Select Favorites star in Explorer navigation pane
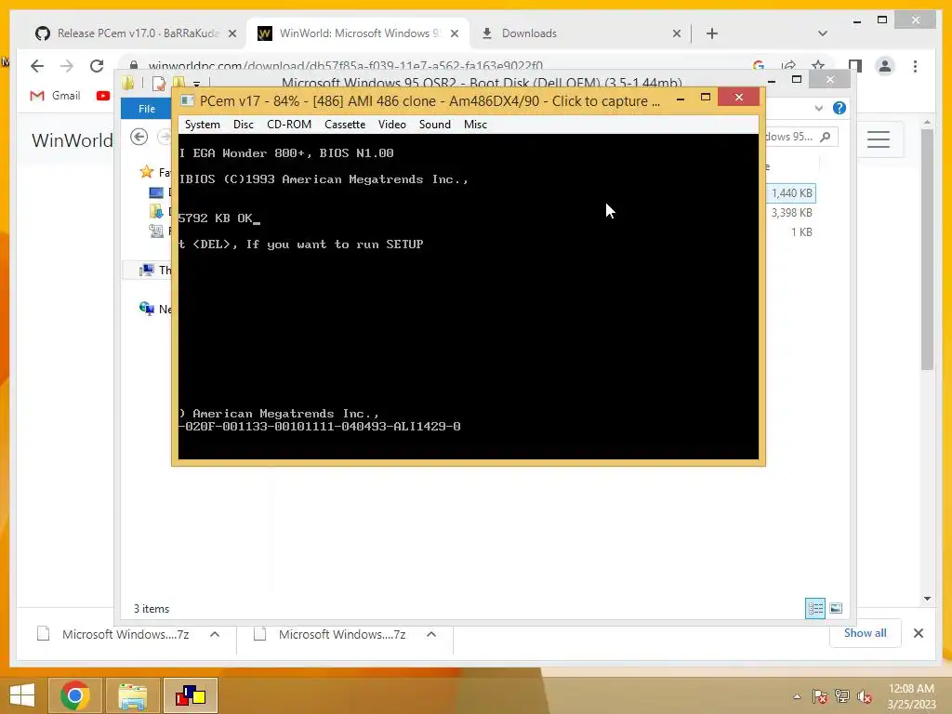Image resolution: width=952 pixels, height=714 pixels. 146,172
